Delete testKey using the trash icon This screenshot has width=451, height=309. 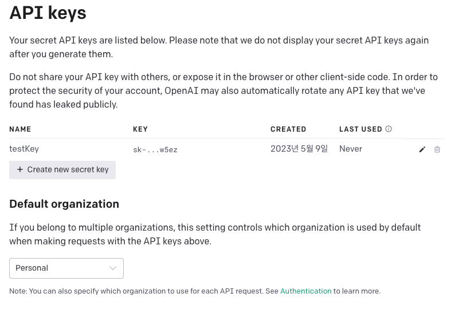click(x=437, y=149)
